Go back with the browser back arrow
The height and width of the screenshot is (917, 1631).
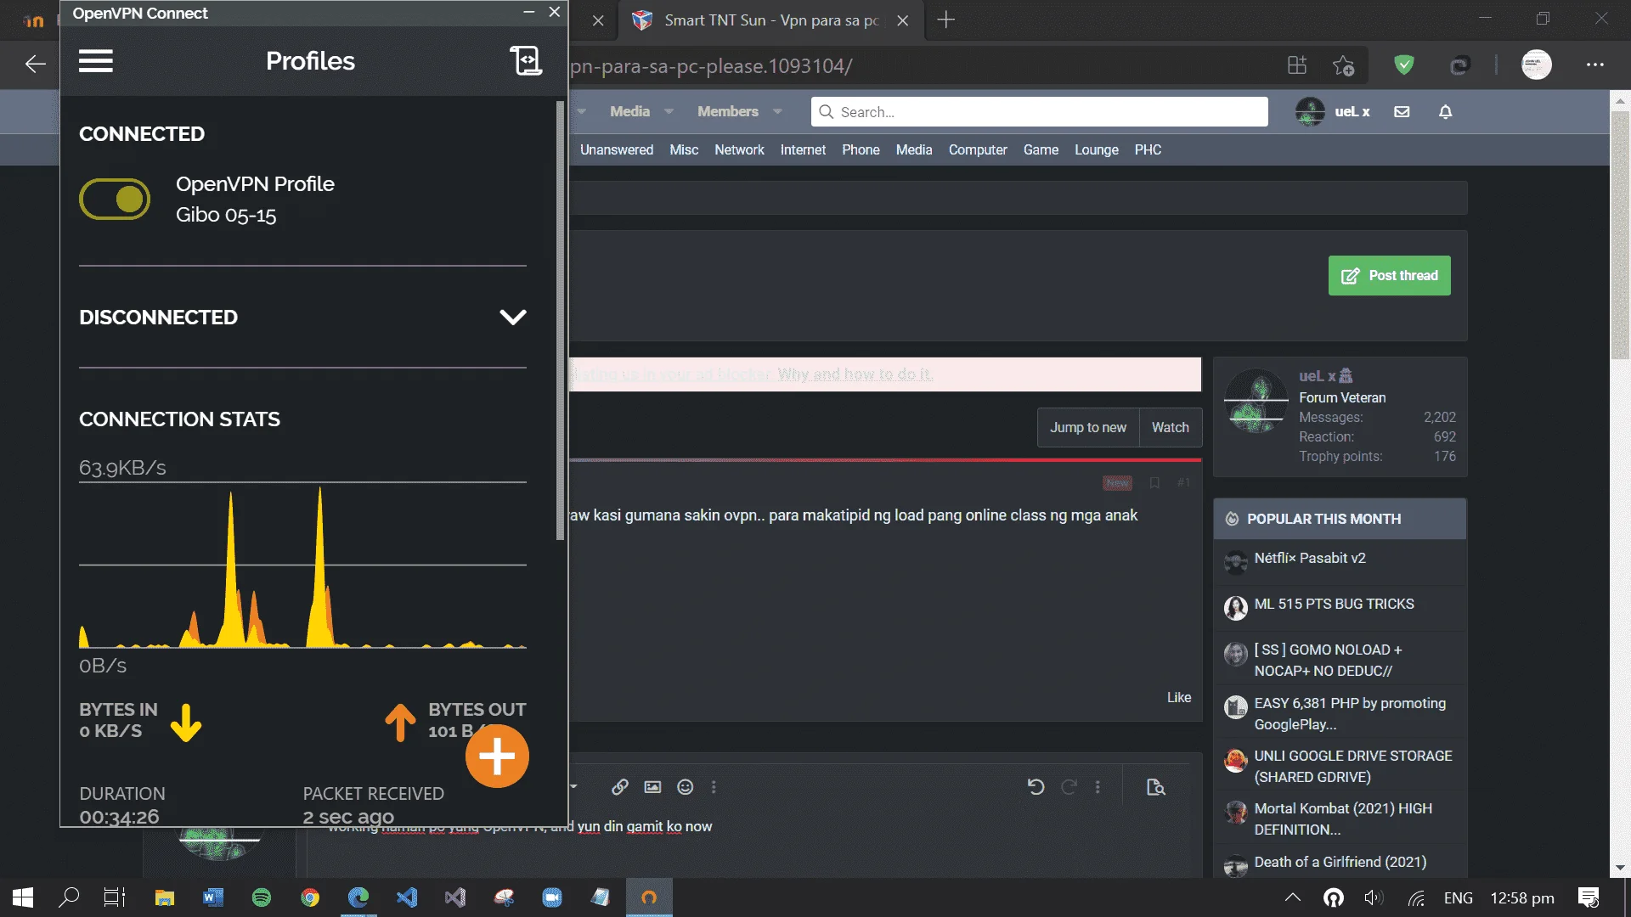click(35, 65)
